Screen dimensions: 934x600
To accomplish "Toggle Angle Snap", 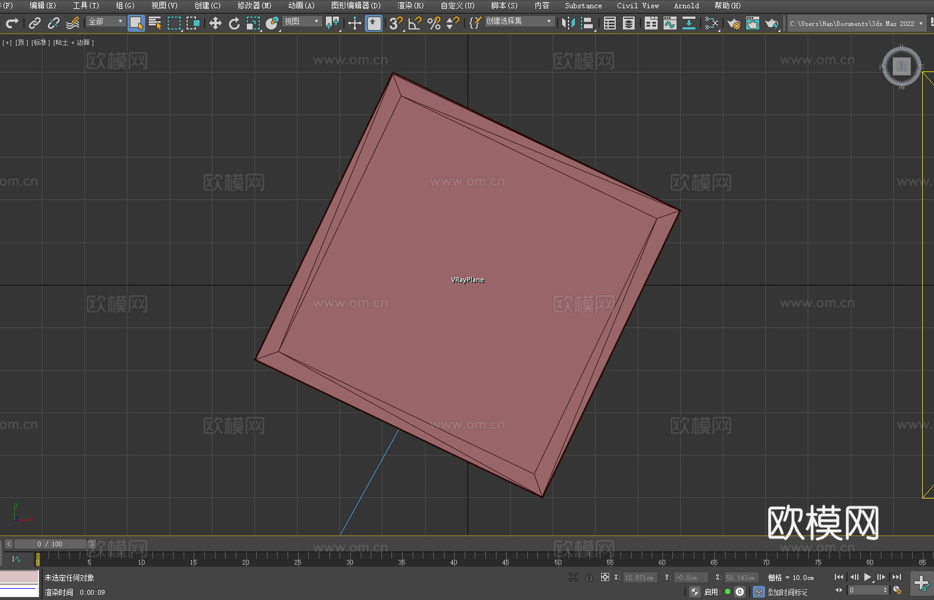I will tap(415, 23).
